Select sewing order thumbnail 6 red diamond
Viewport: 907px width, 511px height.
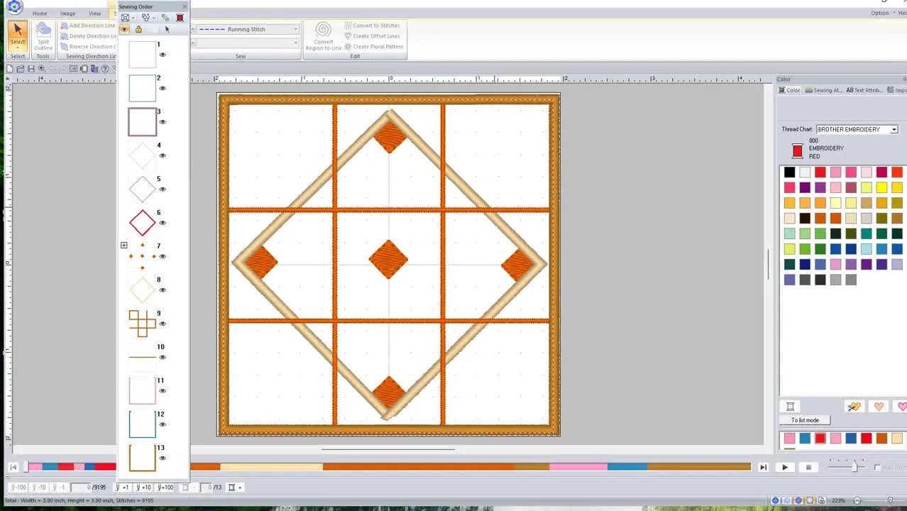click(142, 223)
